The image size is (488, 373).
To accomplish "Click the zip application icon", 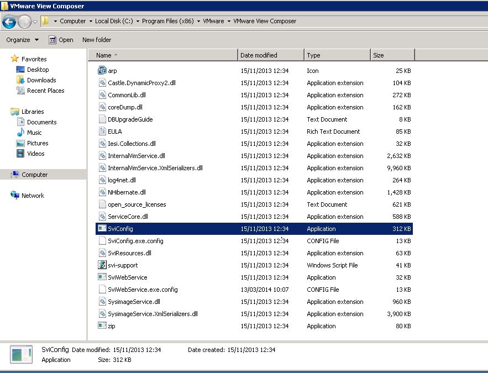I will [102, 325].
